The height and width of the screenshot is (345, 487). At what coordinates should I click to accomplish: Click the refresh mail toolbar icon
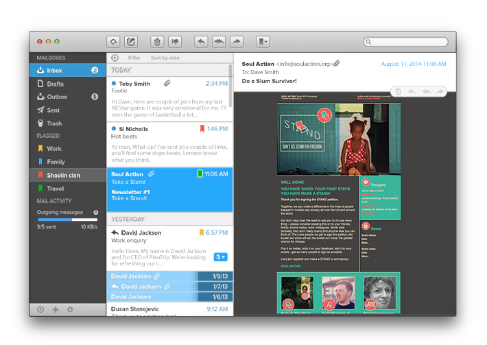click(x=113, y=42)
